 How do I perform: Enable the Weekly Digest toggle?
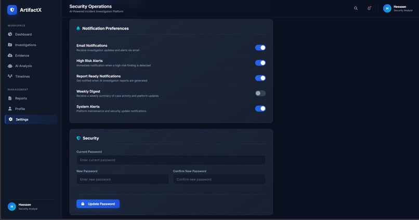(260, 93)
